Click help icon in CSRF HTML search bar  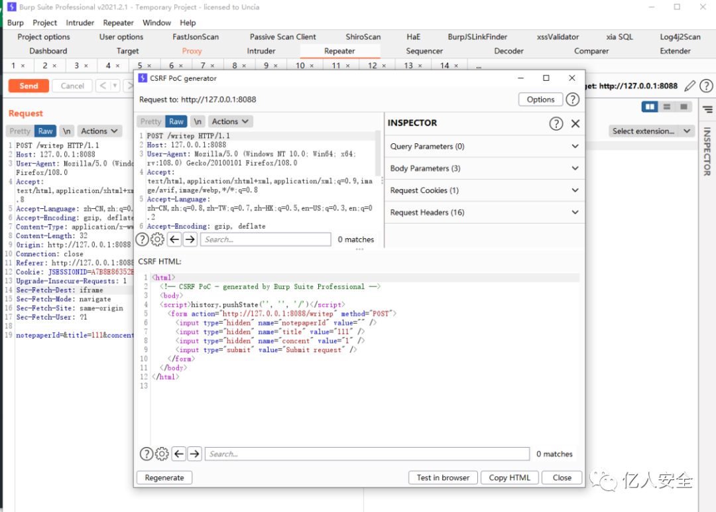(x=146, y=454)
